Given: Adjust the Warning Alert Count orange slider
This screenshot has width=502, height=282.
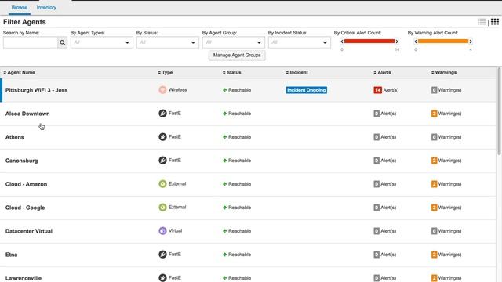Looking at the screenshot, I should (442, 42).
